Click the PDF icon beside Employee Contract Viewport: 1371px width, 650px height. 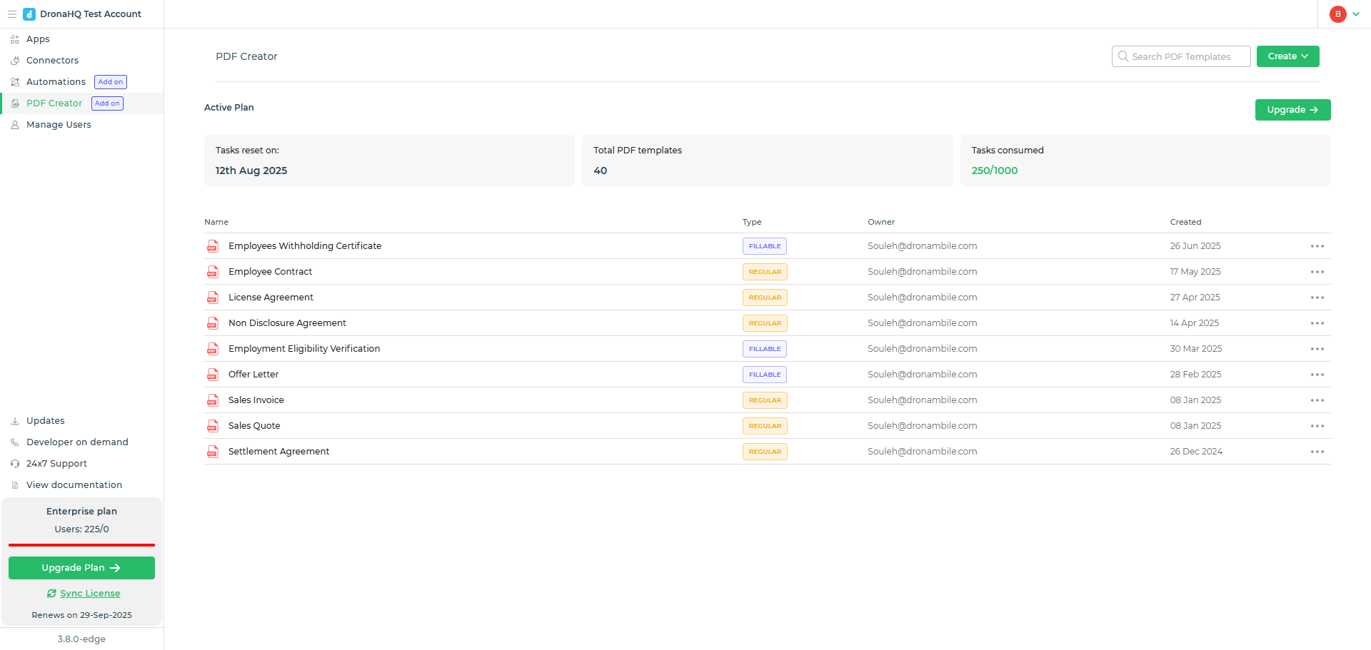click(213, 272)
